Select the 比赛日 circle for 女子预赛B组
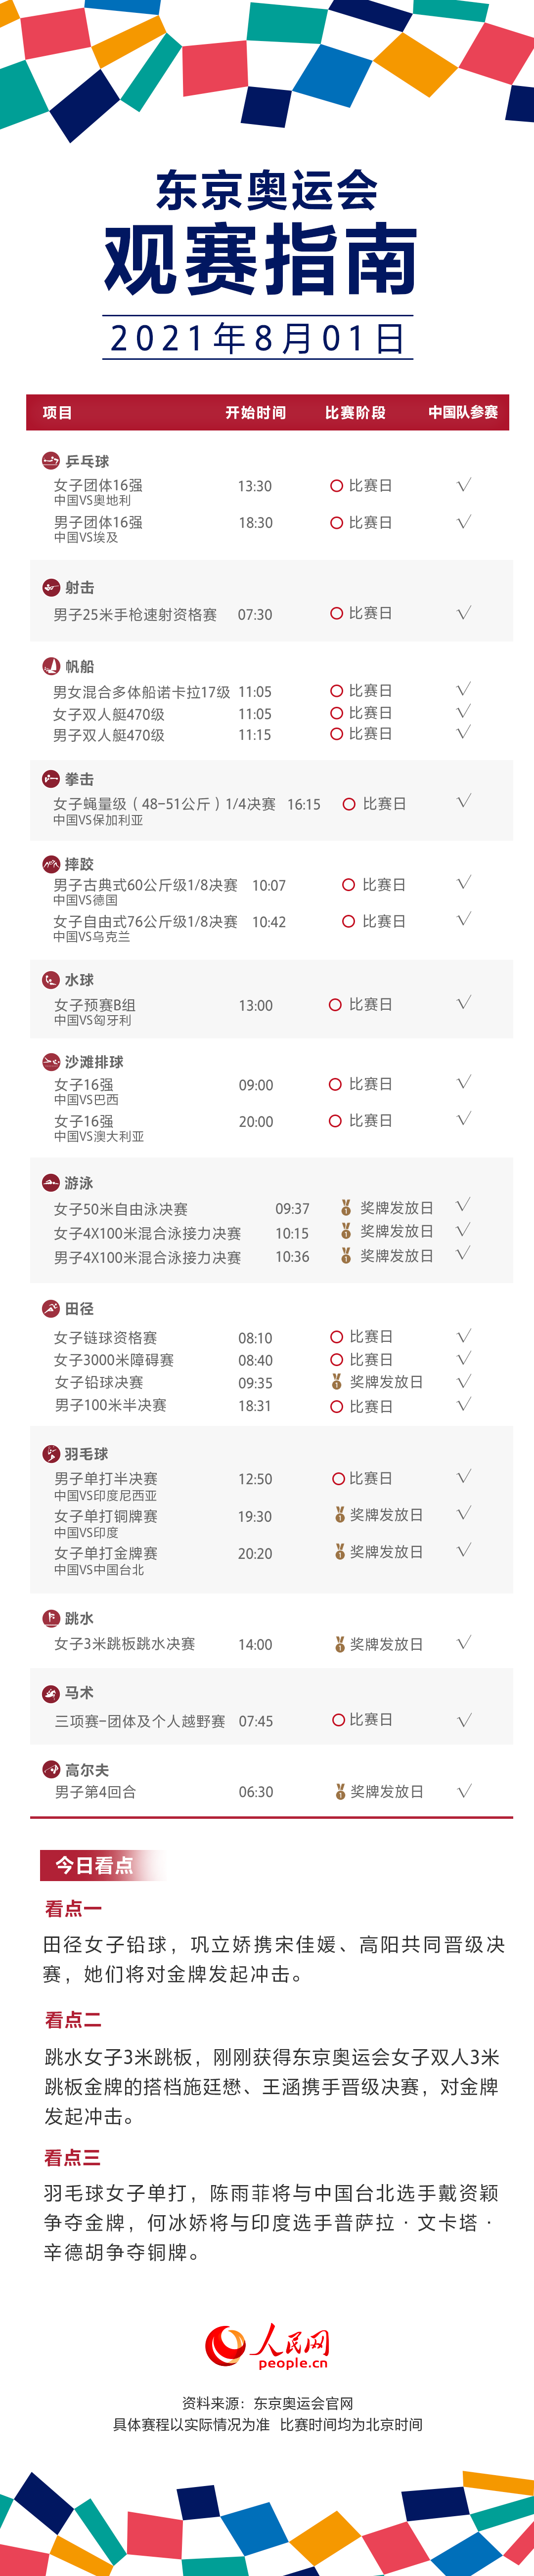Viewport: 534px width, 2576px height. (336, 1004)
